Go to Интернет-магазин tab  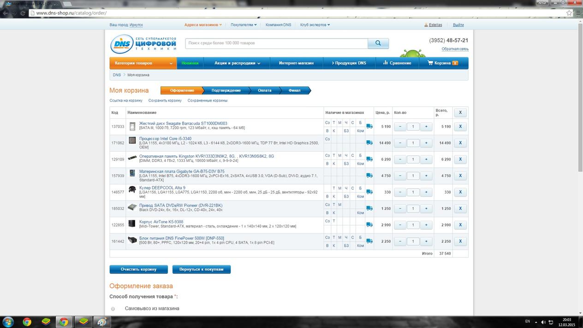[x=296, y=63]
